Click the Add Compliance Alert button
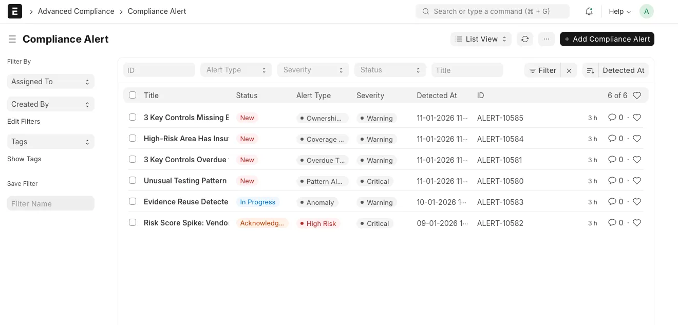Screen dimensions: 678x325 [x=607, y=39]
